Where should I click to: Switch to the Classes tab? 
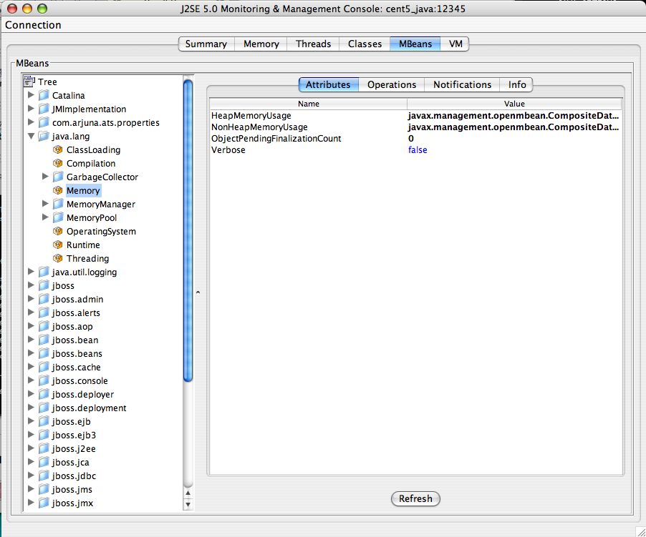pos(365,44)
